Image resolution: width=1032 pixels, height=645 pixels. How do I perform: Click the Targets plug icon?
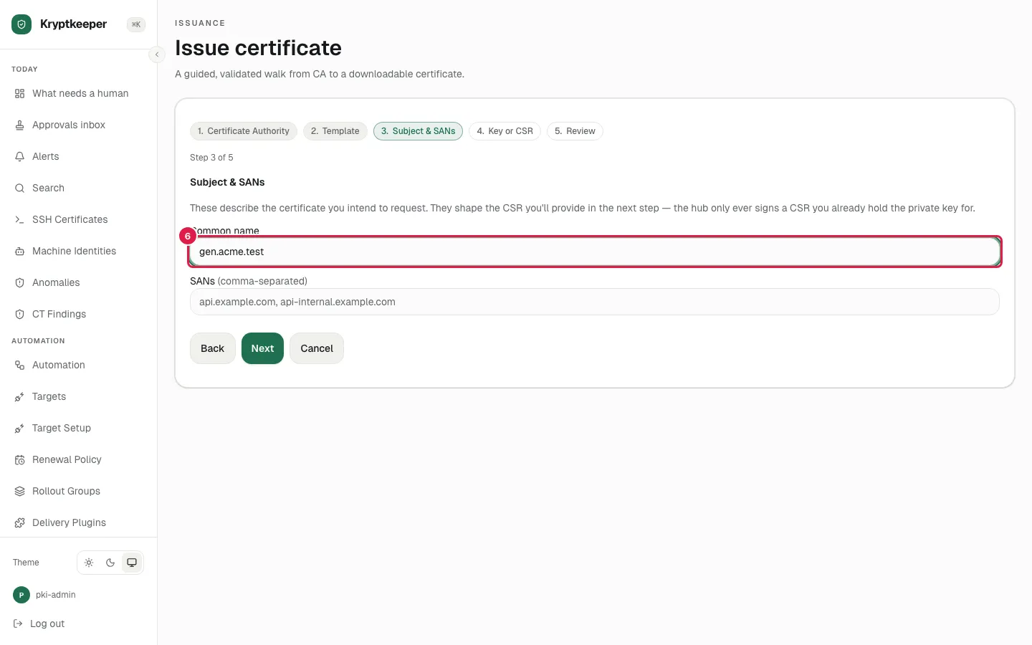click(19, 397)
